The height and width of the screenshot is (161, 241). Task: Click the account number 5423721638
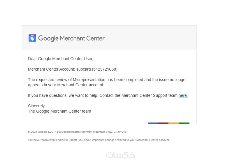click(x=105, y=69)
